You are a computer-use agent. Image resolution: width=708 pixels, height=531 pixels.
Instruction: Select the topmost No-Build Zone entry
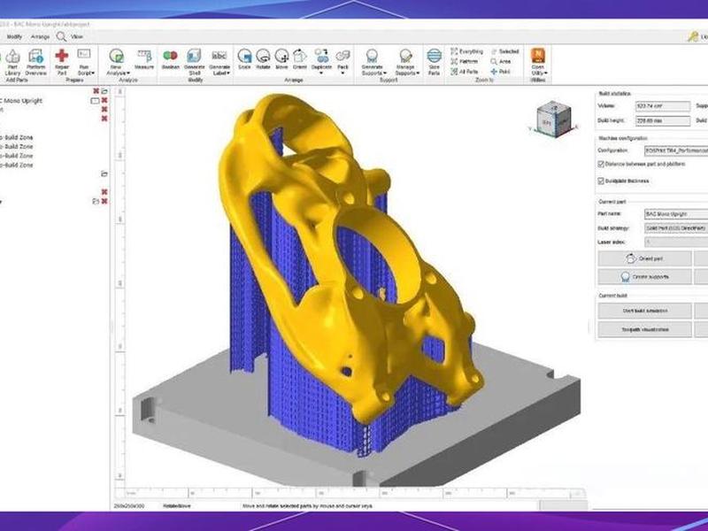point(17,137)
